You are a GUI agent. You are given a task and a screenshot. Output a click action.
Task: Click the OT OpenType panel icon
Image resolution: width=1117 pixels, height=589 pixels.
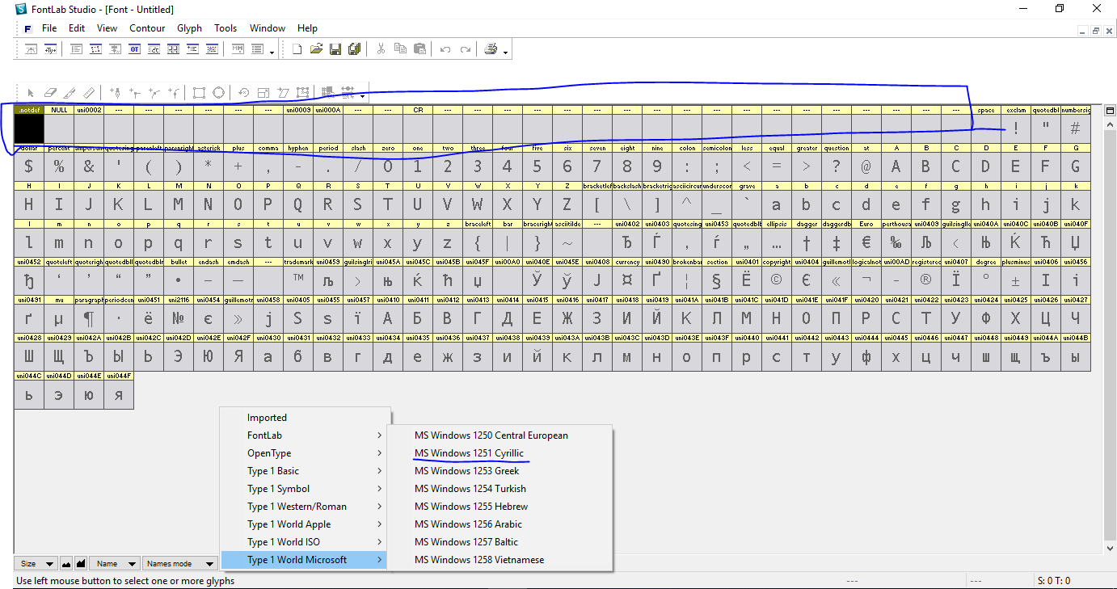[134, 49]
